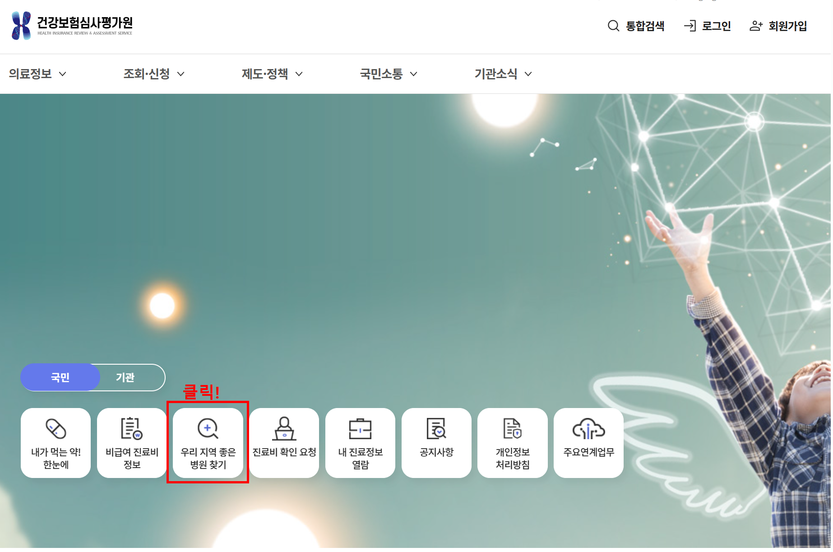The width and height of the screenshot is (833, 552).
Task: Expand the 기관소식 menu chevron
Action: 528,74
